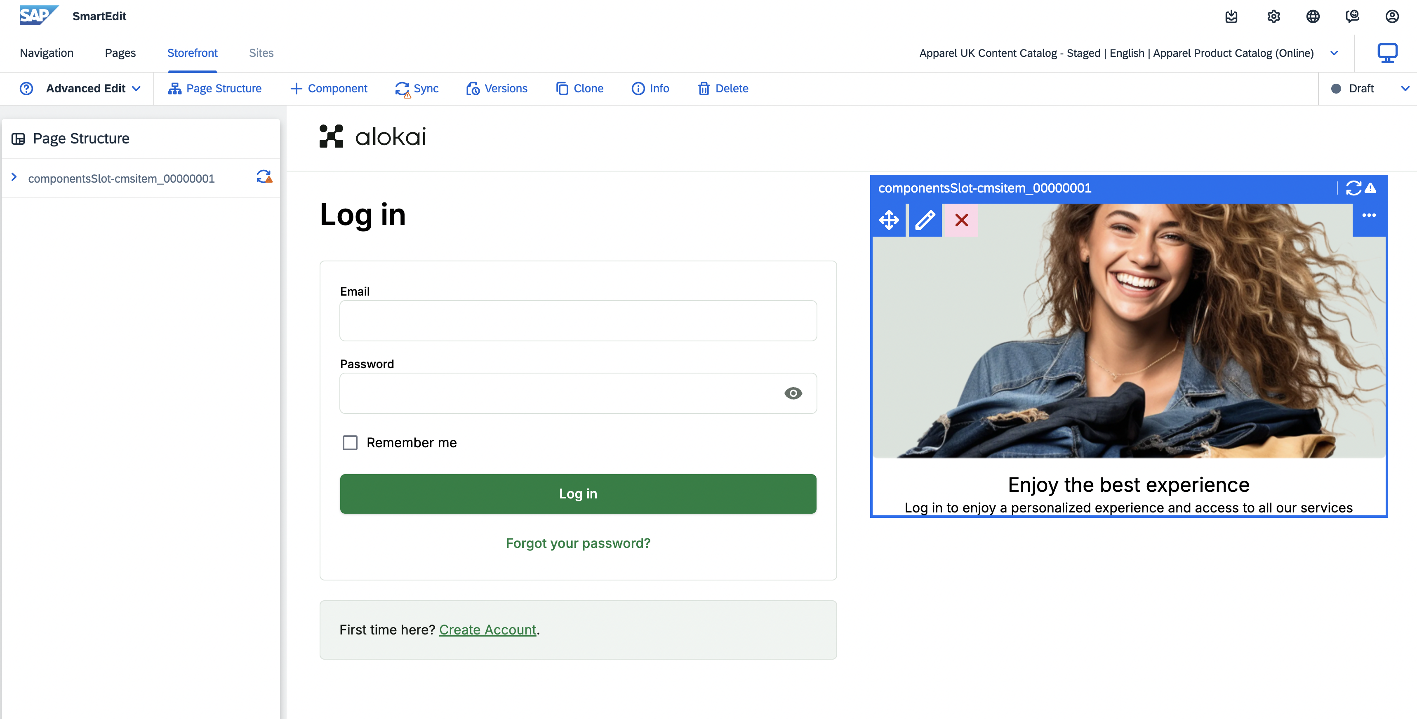Toggle password visibility eye icon
Viewport: 1417px width, 719px height.
point(793,393)
